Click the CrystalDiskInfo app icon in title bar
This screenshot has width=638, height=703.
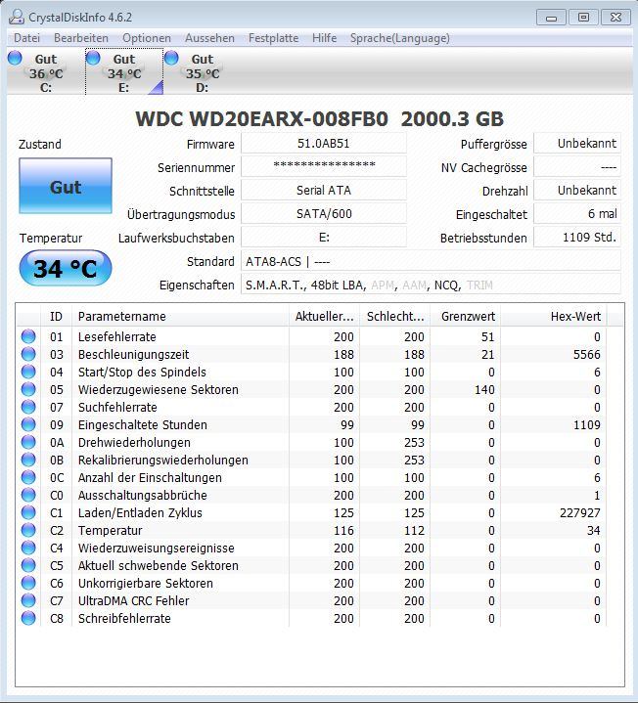[x=17, y=17]
